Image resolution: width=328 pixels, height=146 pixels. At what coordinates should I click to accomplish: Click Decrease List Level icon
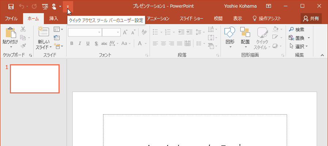(181, 32)
